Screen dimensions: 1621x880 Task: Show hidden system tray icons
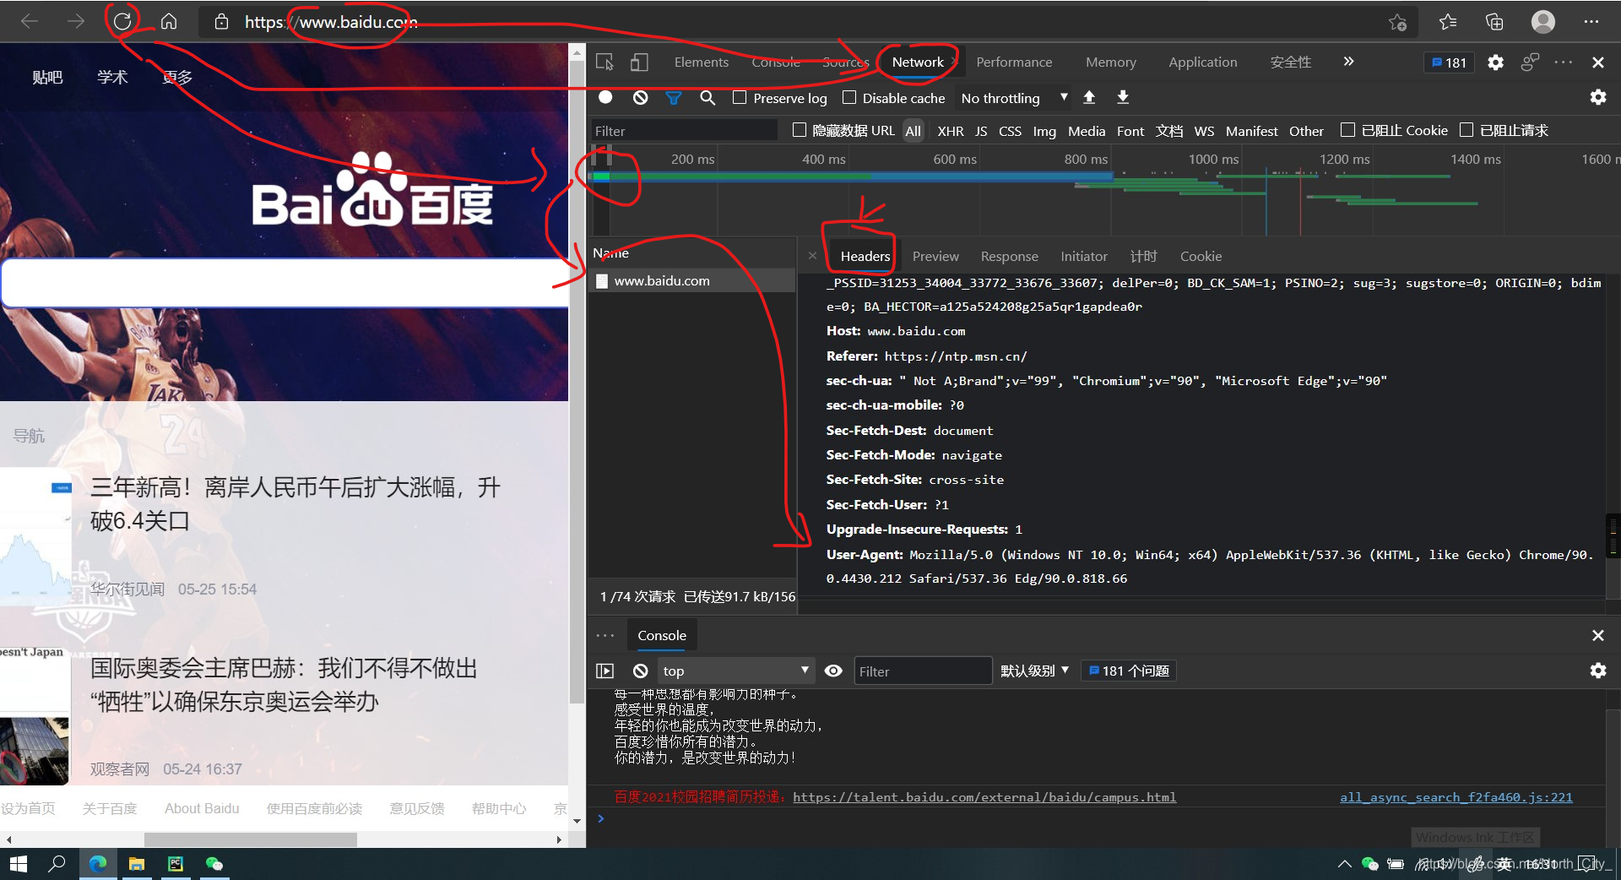tap(1345, 864)
